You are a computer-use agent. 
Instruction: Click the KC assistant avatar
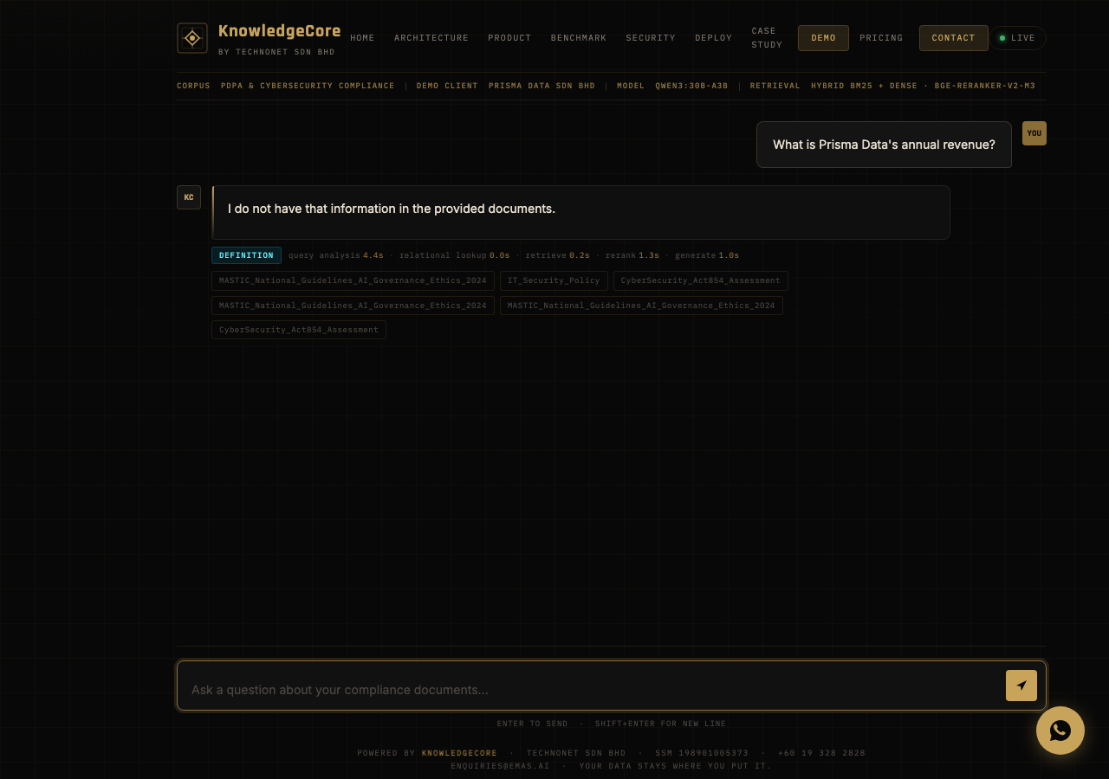point(189,197)
